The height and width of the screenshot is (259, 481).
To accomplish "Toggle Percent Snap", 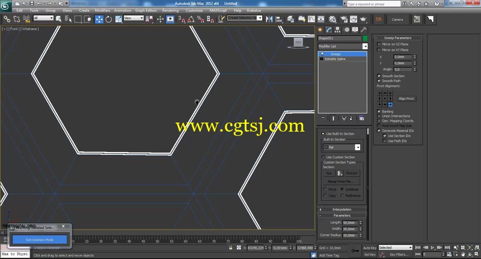I will point(201,19).
